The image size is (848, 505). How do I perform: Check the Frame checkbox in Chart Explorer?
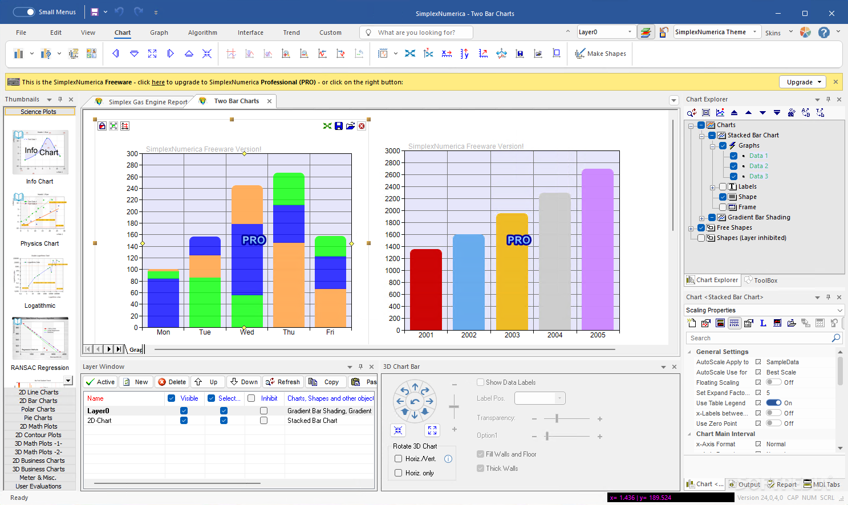click(723, 207)
